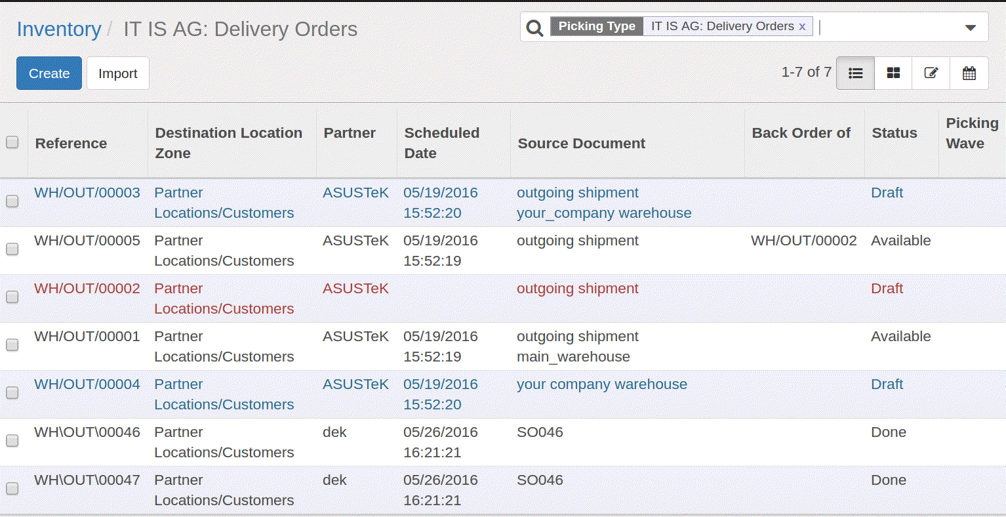This screenshot has height=517, width=1006.
Task: Check the box for WH\OUT\00047
Action: coord(12,489)
